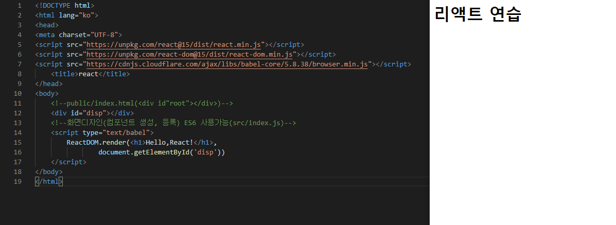Viewport: 616px width, 225px height.
Task: Select line number 15 in the gutter
Action: click(17, 143)
